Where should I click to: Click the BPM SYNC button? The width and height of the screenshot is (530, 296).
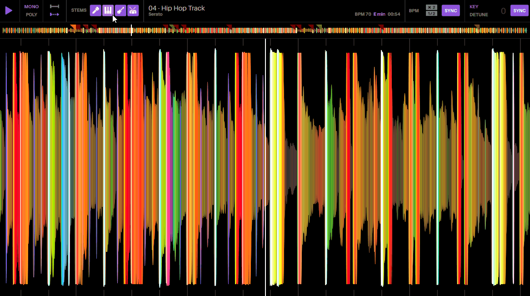coord(450,10)
